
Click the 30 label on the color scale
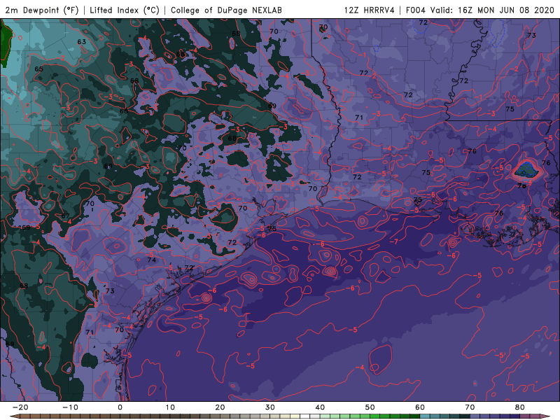pyautogui.click(x=270, y=407)
